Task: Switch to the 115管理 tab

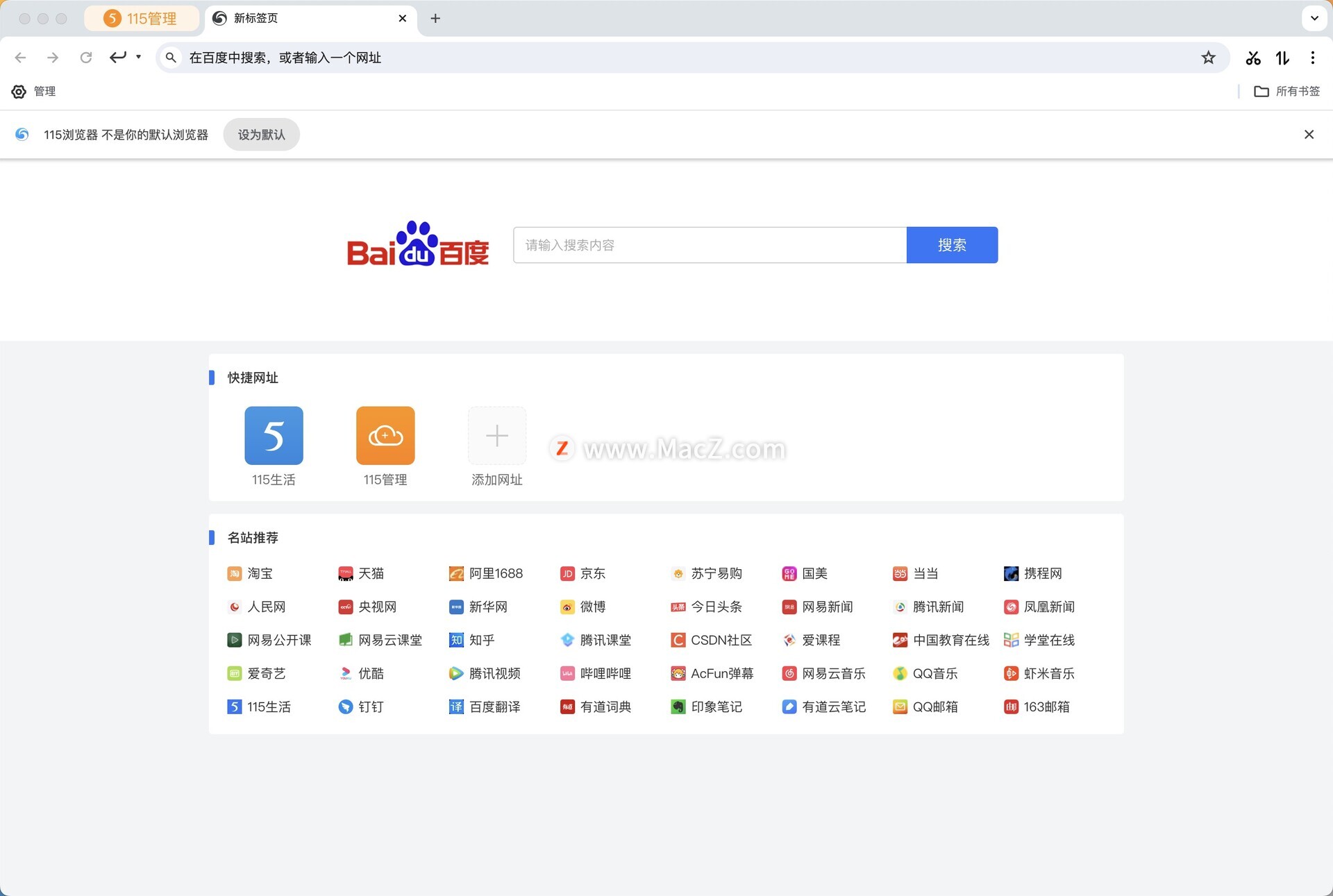Action: (x=141, y=18)
